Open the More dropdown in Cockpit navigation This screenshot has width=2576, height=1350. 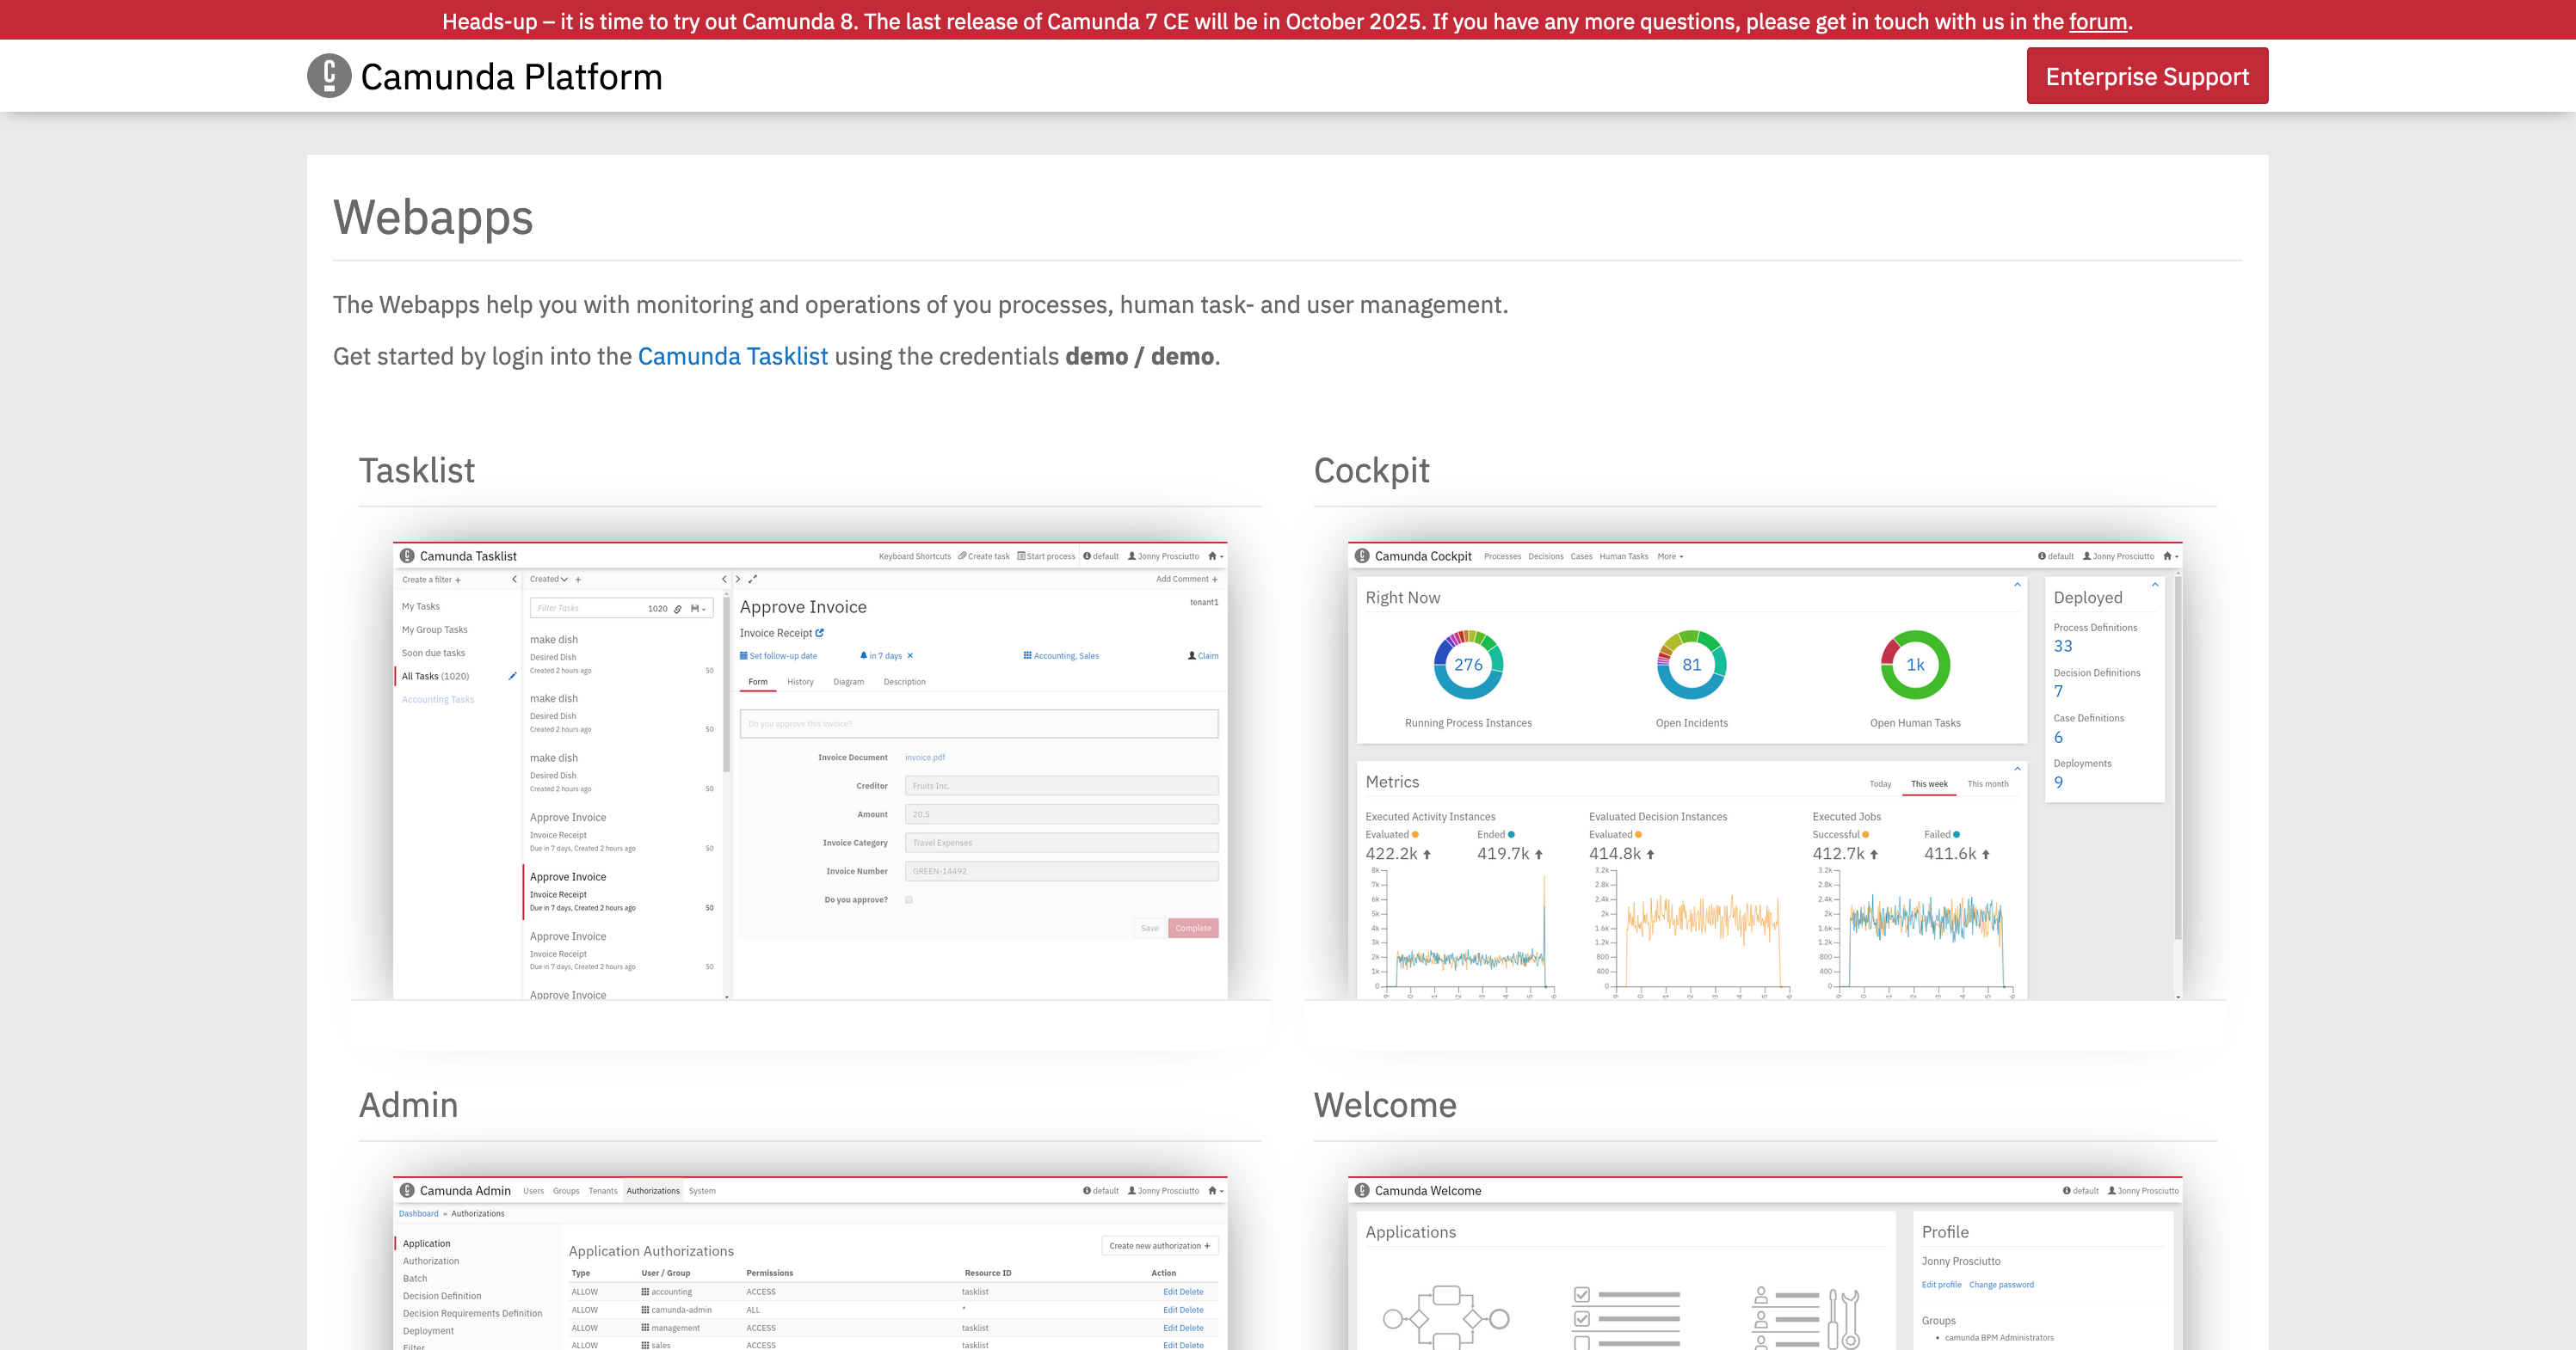point(1670,556)
